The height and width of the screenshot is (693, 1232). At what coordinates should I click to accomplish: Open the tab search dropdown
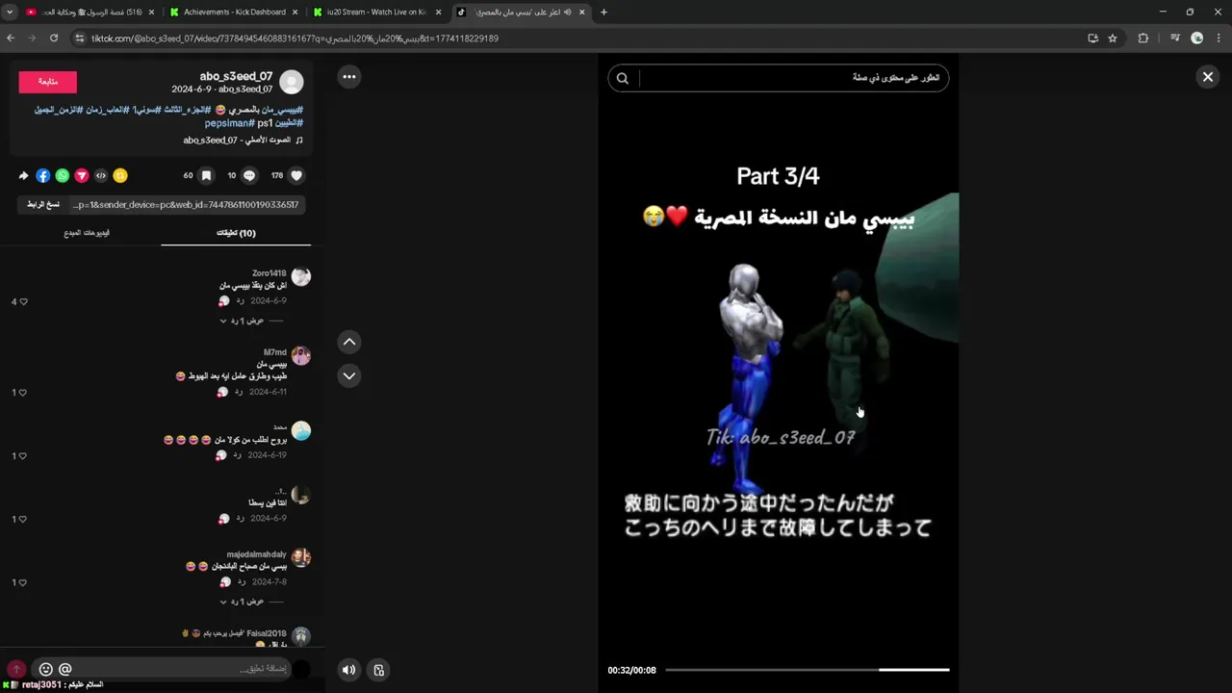pos(10,13)
